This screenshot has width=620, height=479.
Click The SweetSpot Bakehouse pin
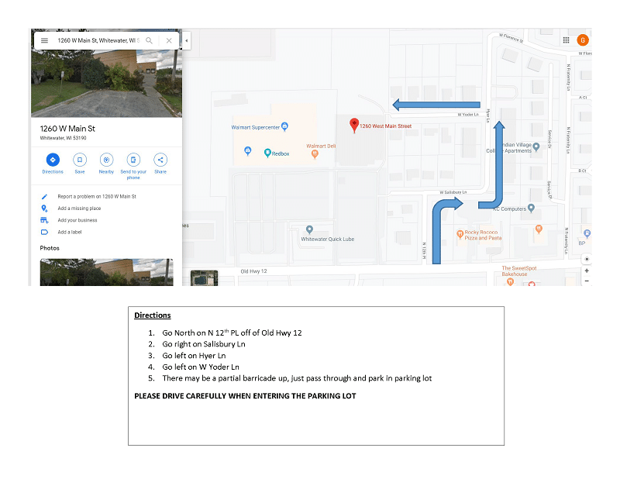click(510, 281)
